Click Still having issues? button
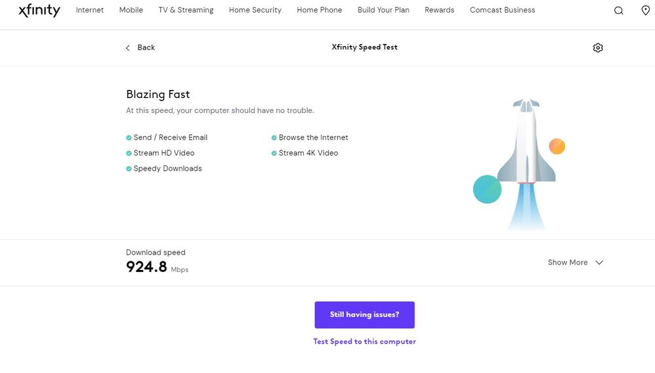 pyautogui.click(x=365, y=315)
